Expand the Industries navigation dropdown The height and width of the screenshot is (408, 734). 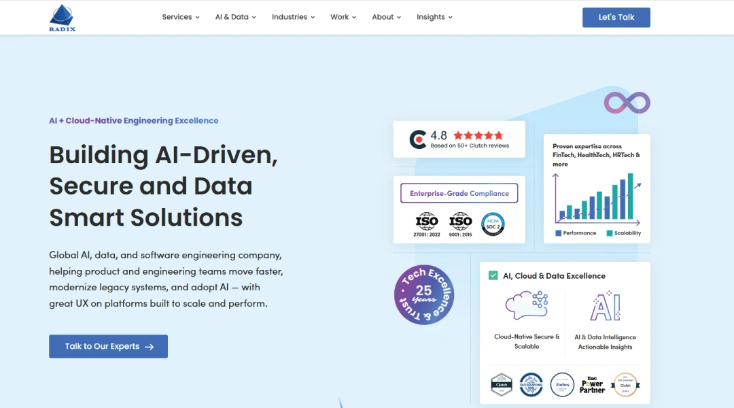coord(293,17)
